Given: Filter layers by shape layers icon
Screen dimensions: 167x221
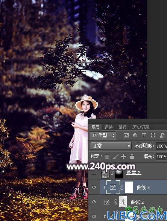Looking at the screenshot, I should [153, 136].
